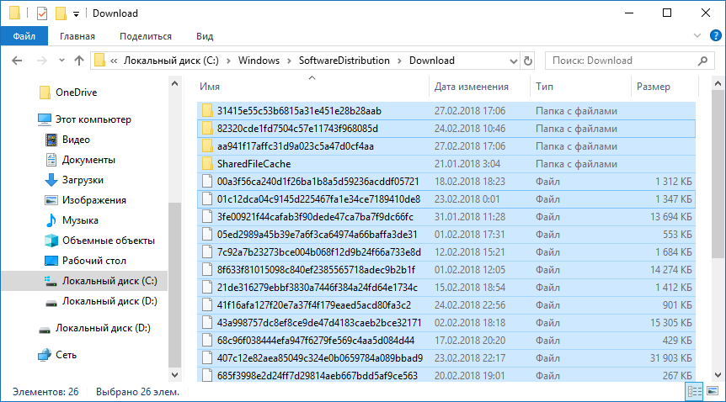This screenshot has height=402, width=726.
Task: Select file 7c92a7b23273bce004b068f12d9b24f66a733e8d
Action: click(446, 252)
